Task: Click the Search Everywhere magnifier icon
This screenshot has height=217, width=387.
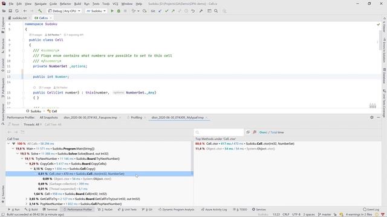Action: pos(216,11)
